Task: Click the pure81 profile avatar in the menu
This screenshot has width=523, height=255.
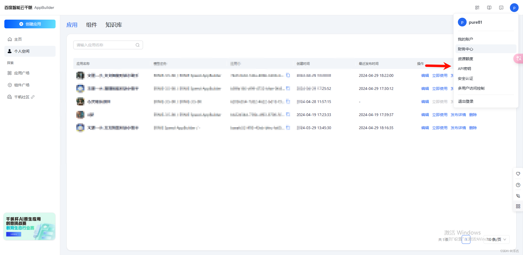Action: click(462, 22)
